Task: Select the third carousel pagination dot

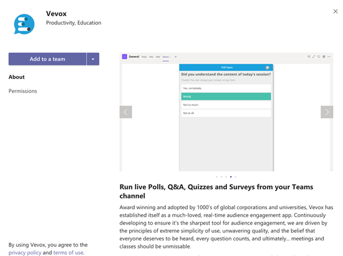Action: click(x=226, y=177)
